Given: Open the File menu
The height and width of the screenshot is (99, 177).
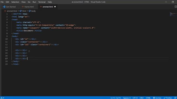Looking at the screenshot, I should pos(2,2).
